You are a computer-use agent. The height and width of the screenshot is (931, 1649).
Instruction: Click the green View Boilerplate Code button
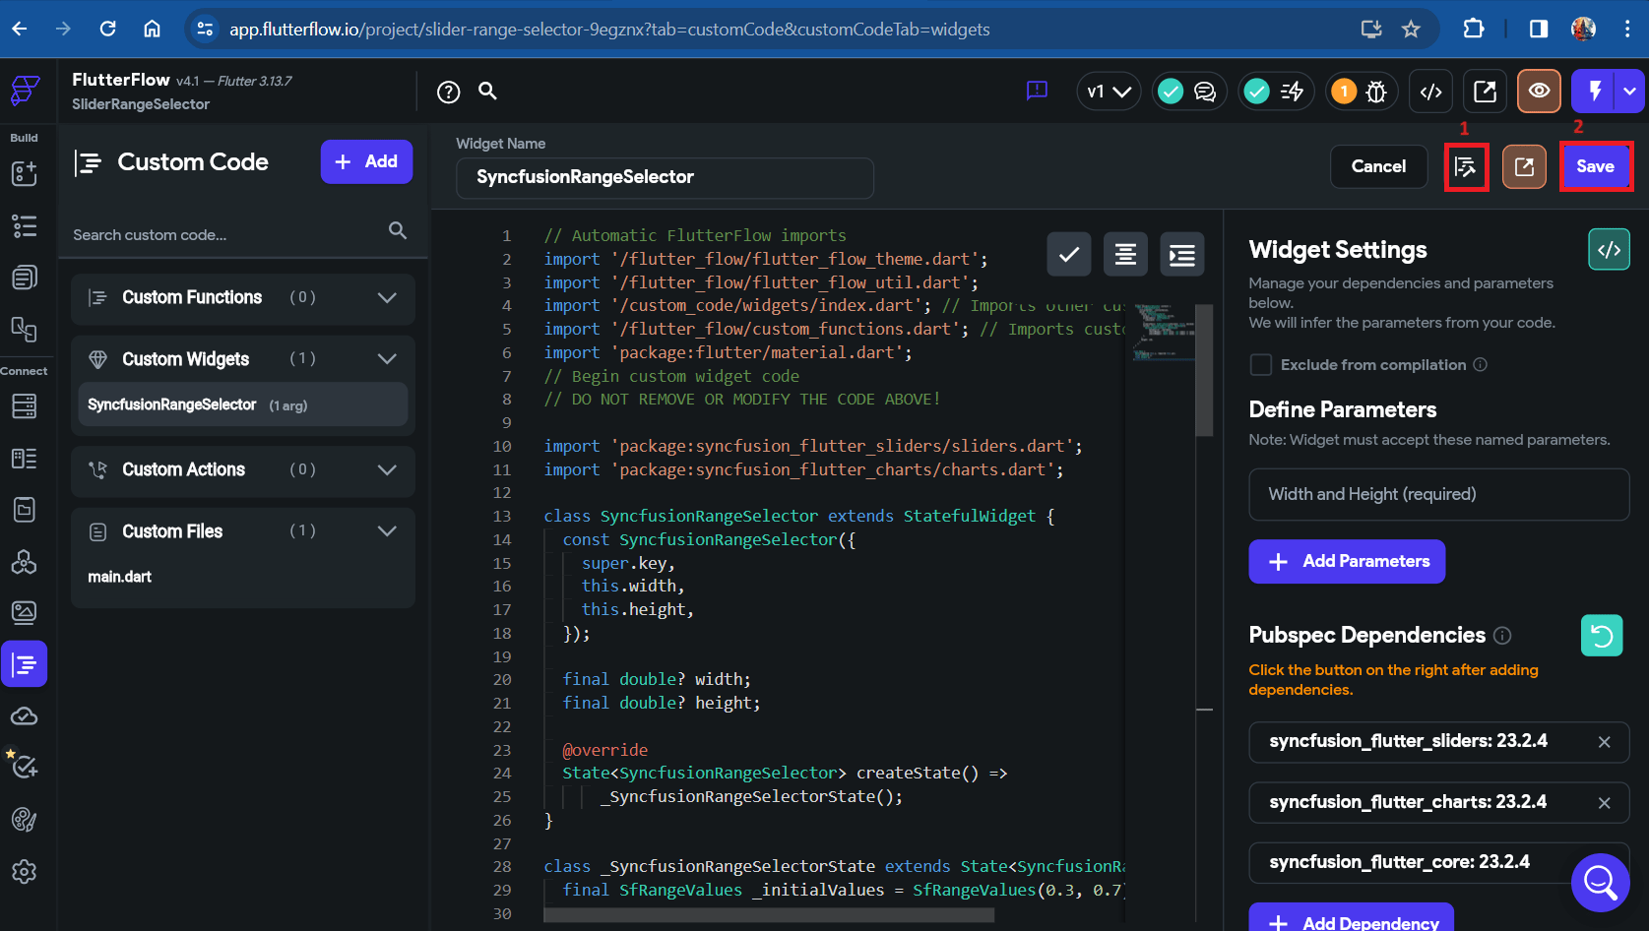(1609, 250)
